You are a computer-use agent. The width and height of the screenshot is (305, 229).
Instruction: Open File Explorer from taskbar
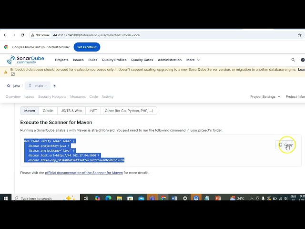[x=119, y=198]
